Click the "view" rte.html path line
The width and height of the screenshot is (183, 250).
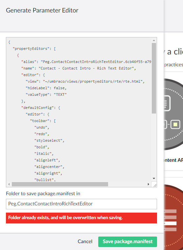[85, 81]
